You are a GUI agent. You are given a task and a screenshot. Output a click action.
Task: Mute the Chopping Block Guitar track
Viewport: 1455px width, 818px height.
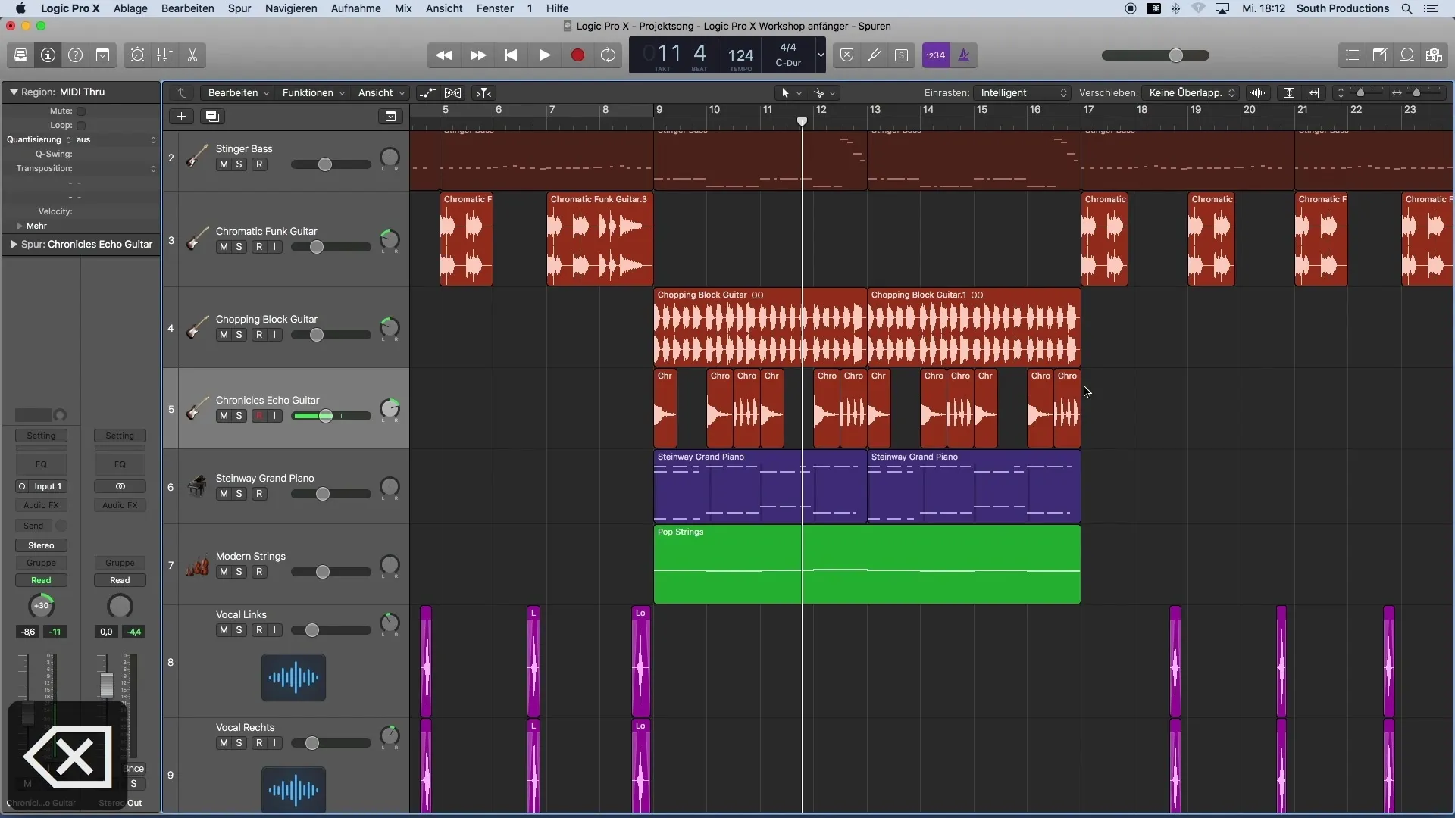pos(222,335)
